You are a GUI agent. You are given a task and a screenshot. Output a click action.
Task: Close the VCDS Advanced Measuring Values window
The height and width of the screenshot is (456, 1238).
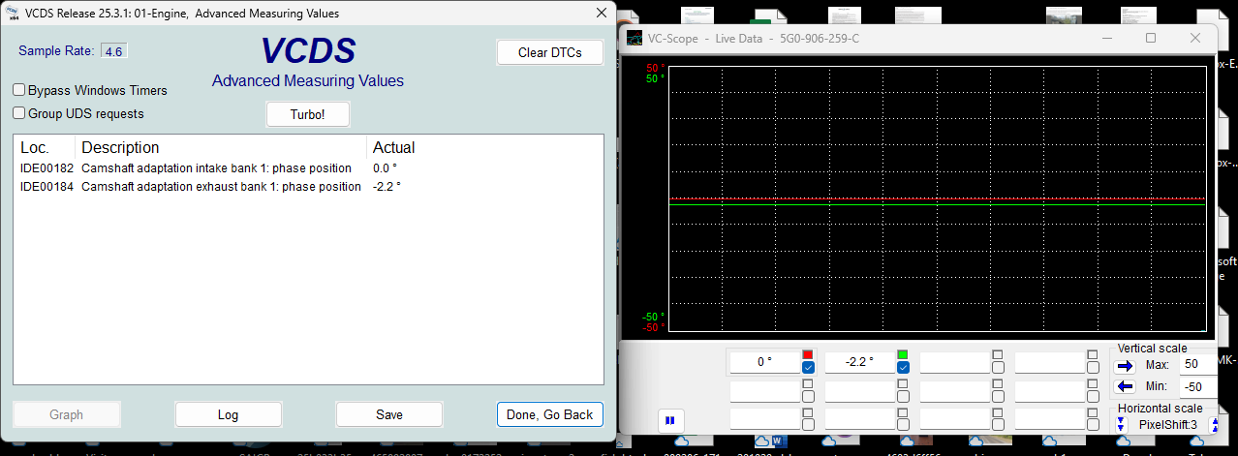point(602,13)
